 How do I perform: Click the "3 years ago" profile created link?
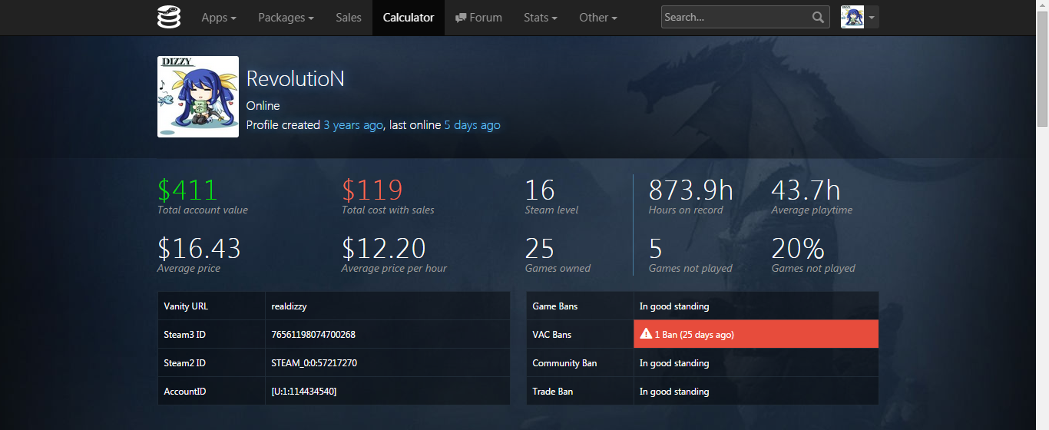pyautogui.click(x=353, y=124)
